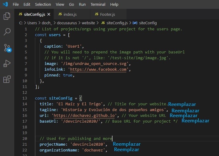This screenshot has width=219, height=156.
Task: Open the Selection menu
Action: [43, 5]
